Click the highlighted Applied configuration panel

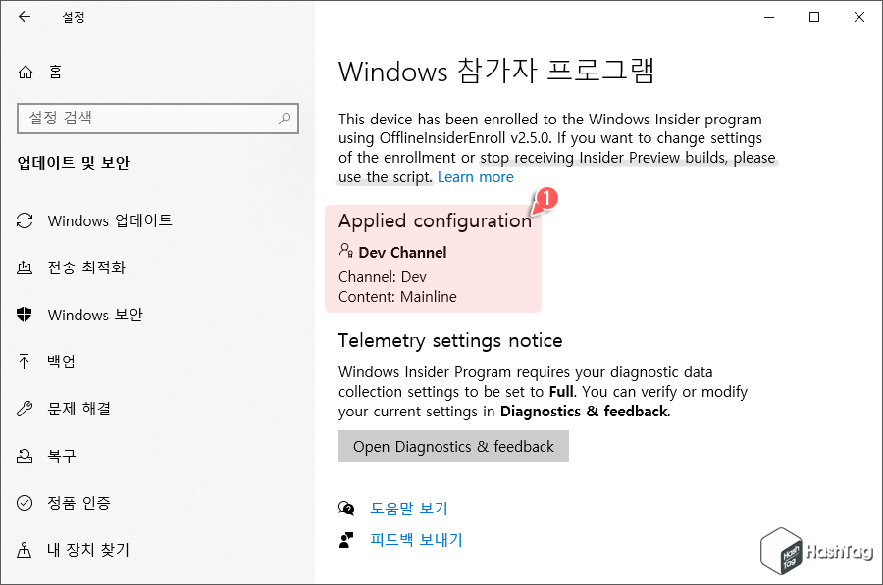point(435,255)
